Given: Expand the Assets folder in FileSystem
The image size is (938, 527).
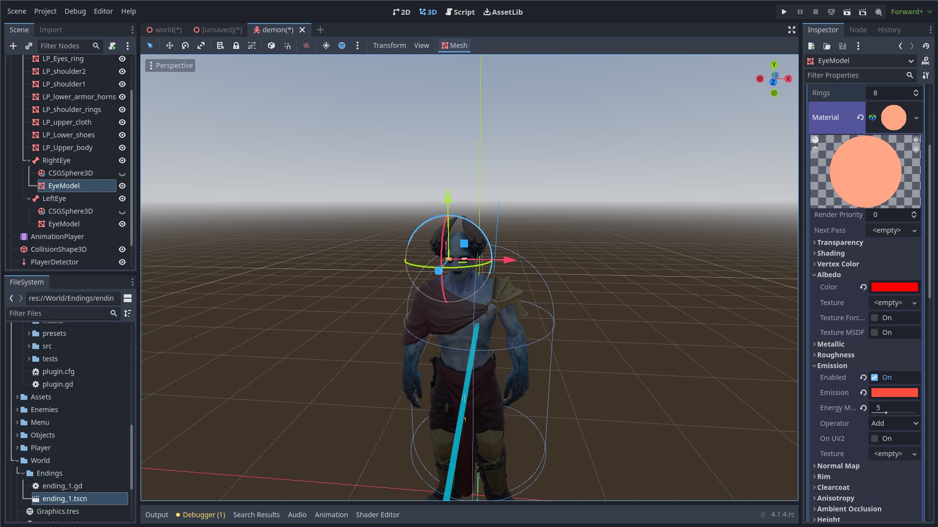Looking at the screenshot, I should tap(17, 397).
